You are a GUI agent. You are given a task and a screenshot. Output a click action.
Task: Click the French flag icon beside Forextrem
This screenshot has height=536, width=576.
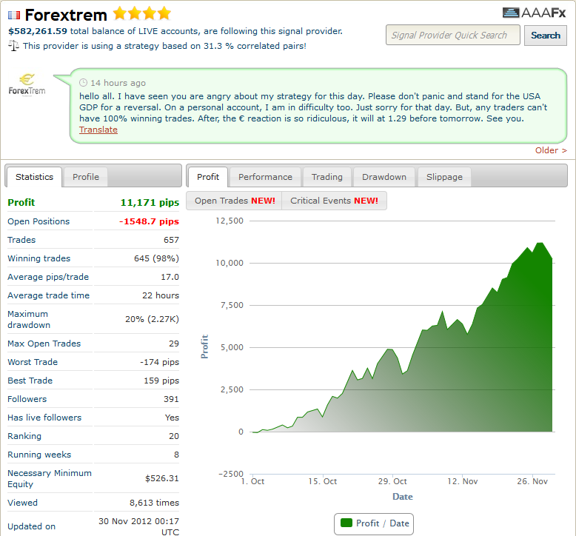pyautogui.click(x=14, y=15)
